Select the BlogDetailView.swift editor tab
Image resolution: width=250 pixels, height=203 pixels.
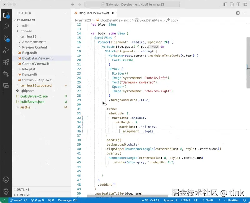pyautogui.click(x=94, y=13)
